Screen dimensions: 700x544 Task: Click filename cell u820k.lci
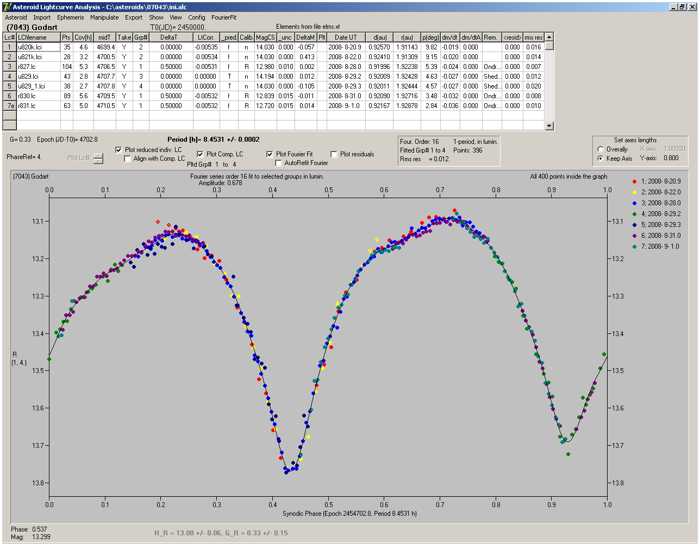39,47
